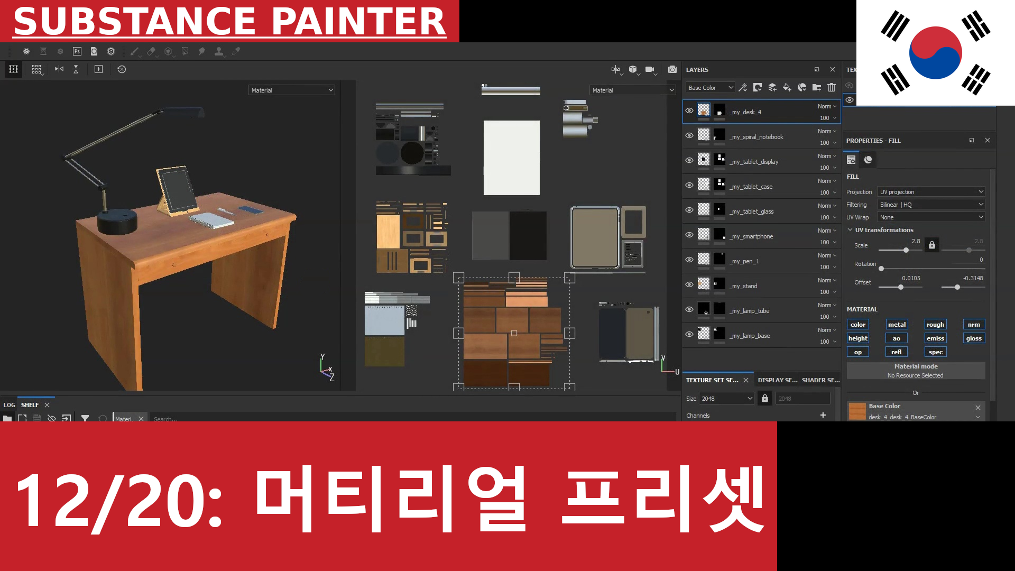
Task: Activate the UV transform selection tool
Action: point(14,69)
